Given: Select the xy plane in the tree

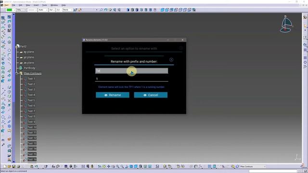Looking at the screenshot, I should (29, 52).
